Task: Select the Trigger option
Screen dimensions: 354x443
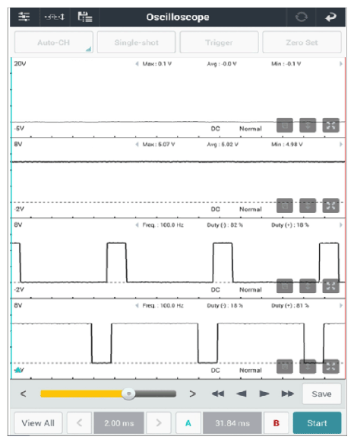Action: pyautogui.click(x=219, y=43)
